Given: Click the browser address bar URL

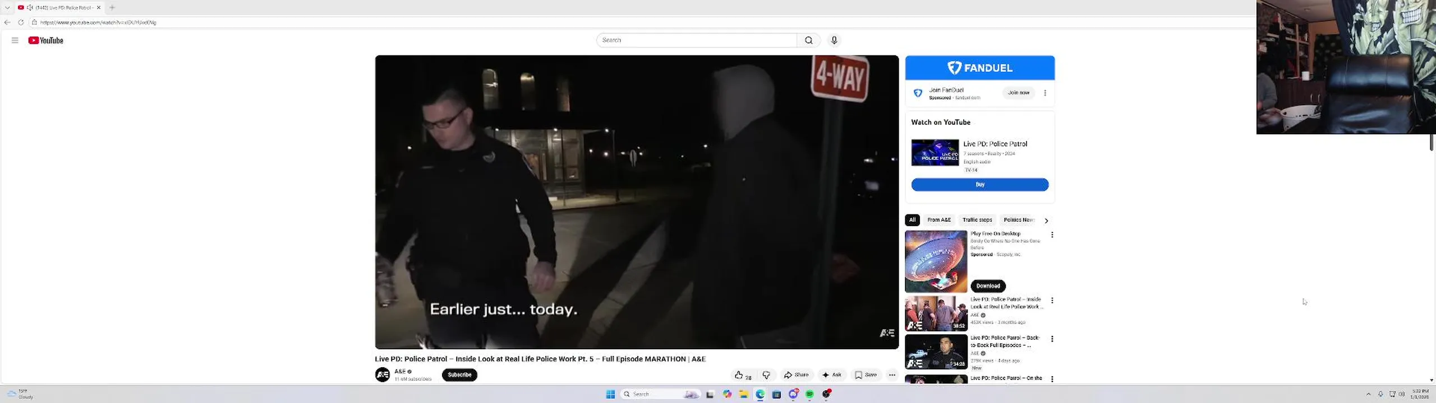Looking at the screenshot, I should point(98,22).
